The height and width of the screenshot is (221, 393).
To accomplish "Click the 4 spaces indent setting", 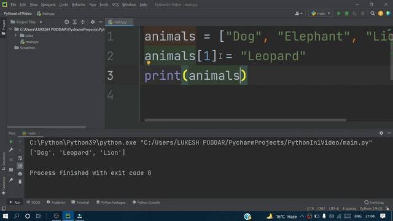I will click(x=349, y=209).
